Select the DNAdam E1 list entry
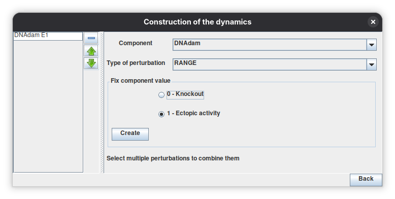This screenshot has height=199, width=395. (48, 36)
